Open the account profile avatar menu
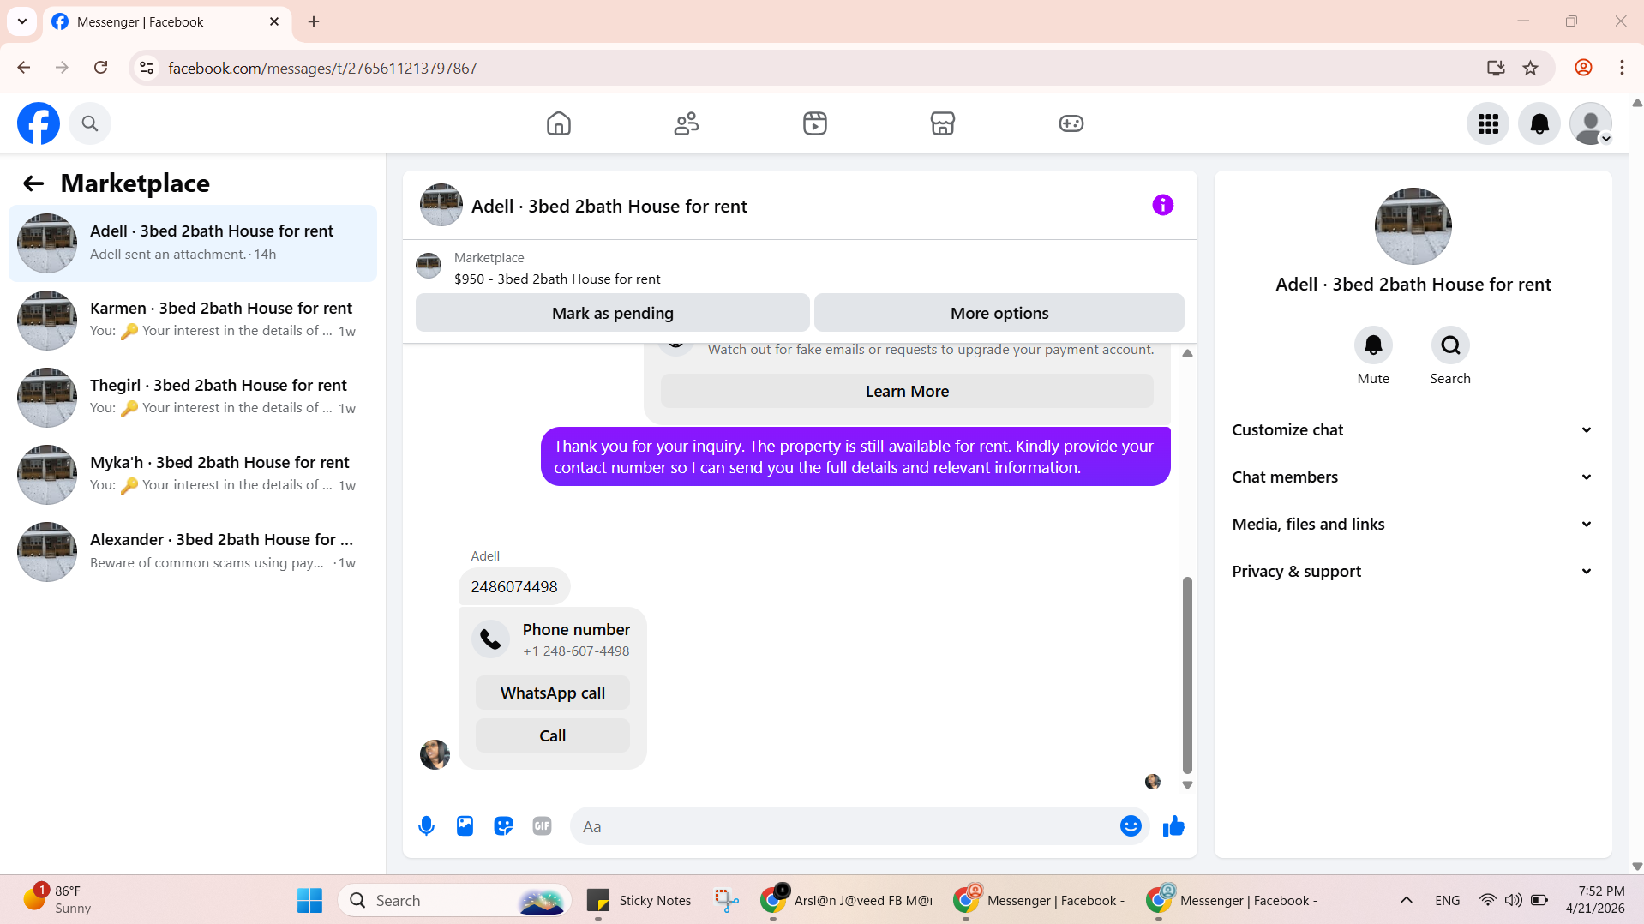The image size is (1644, 924). coord(1591,124)
